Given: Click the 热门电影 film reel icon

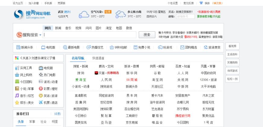Looking at the screenshot, I should pos(41,75).
